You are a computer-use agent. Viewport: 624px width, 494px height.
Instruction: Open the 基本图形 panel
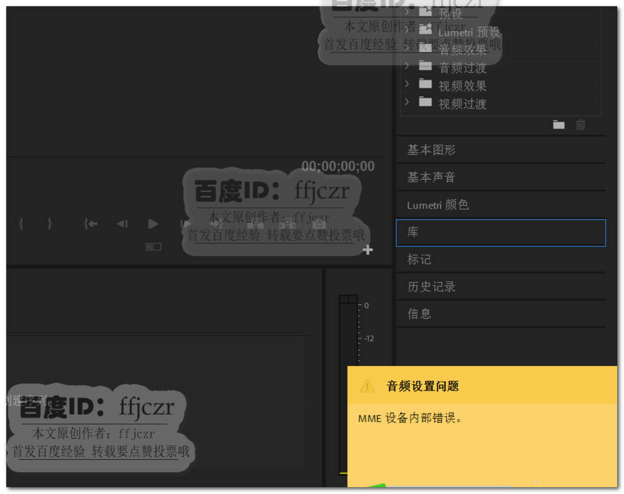click(500, 150)
